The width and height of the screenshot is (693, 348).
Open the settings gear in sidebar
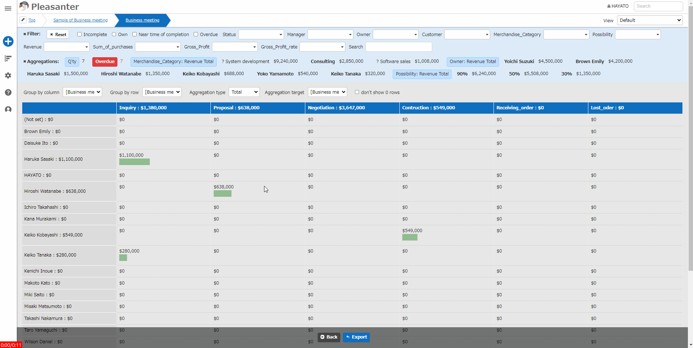coord(8,75)
